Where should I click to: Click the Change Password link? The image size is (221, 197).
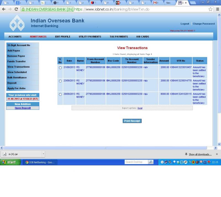pos(204,24)
